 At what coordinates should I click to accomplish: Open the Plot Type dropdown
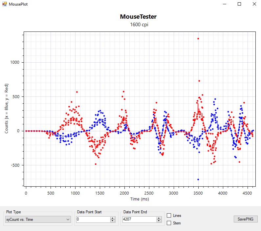[x=38, y=220]
